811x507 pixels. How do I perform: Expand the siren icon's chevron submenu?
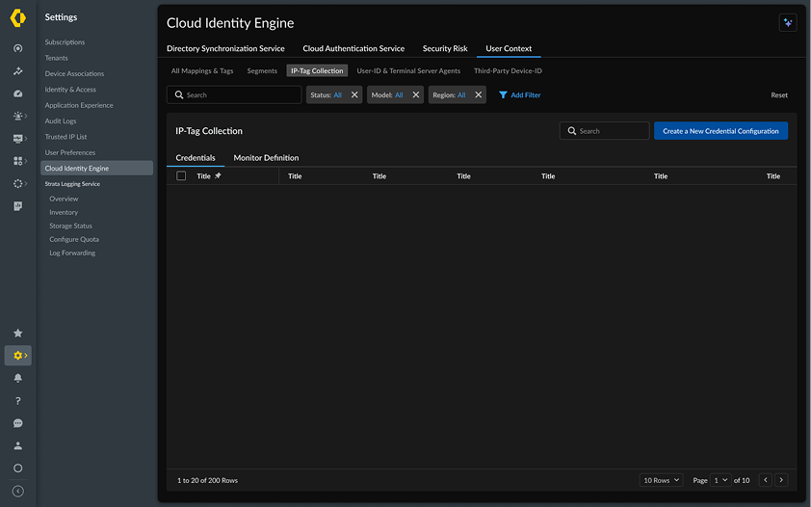click(x=26, y=116)
